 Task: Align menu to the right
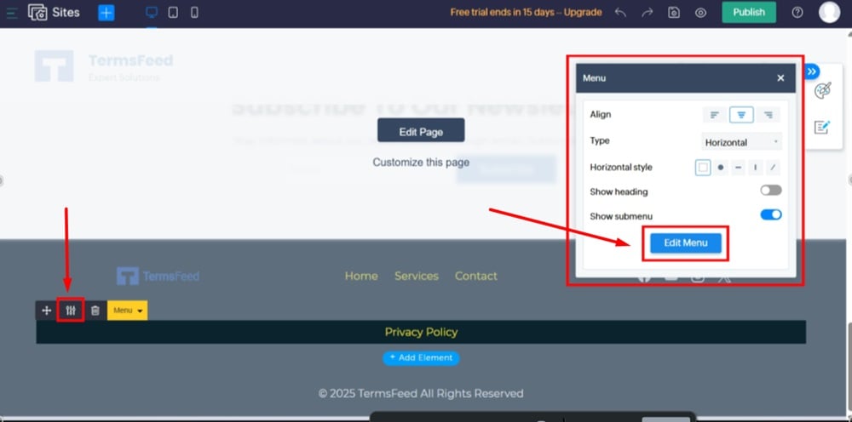pyautogui.click(x=769, y=115)
